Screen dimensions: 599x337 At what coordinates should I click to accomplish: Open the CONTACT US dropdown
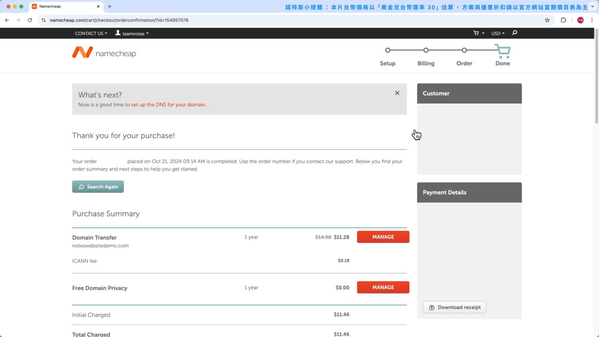click(90, 33)
